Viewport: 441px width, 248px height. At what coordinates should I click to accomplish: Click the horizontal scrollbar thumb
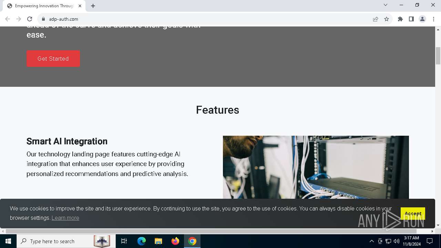pyautogui.click(x=211, y=231)
